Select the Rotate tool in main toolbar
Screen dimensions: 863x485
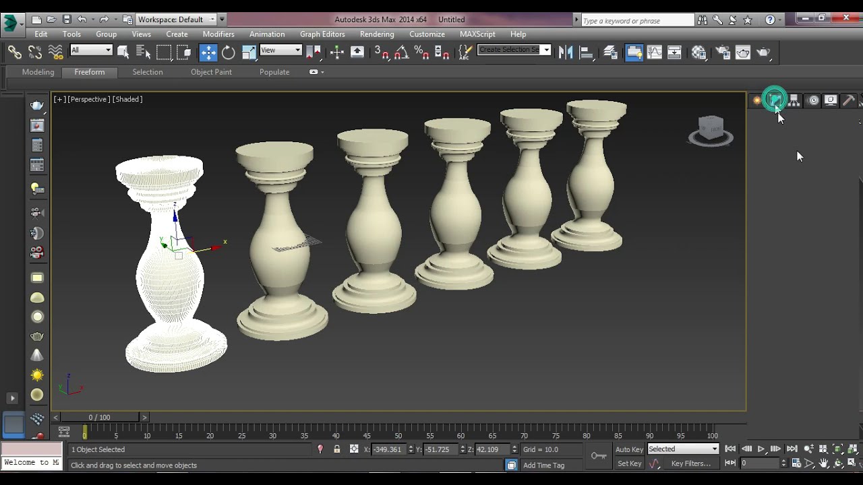[229, 53]
